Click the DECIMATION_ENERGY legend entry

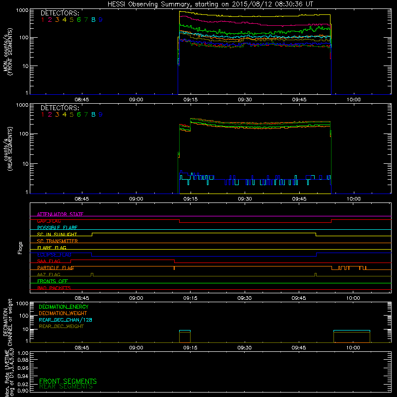coord(64,307)
